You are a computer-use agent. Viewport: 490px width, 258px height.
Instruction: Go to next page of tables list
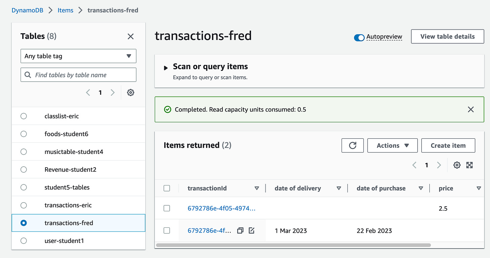coord(113,92)
